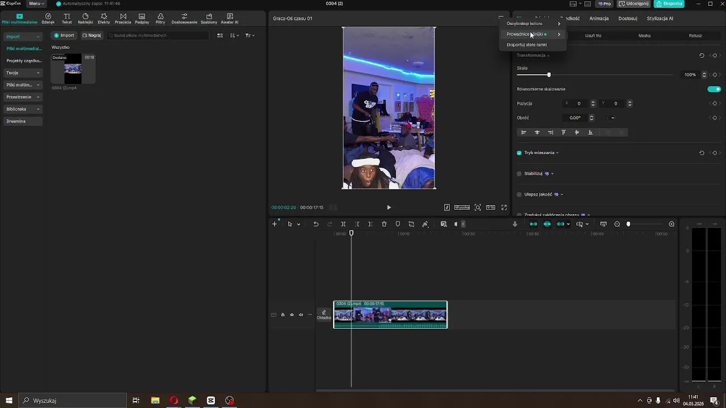
Task: Hide the video track with eye icon
Action: [x=292, y=314]
